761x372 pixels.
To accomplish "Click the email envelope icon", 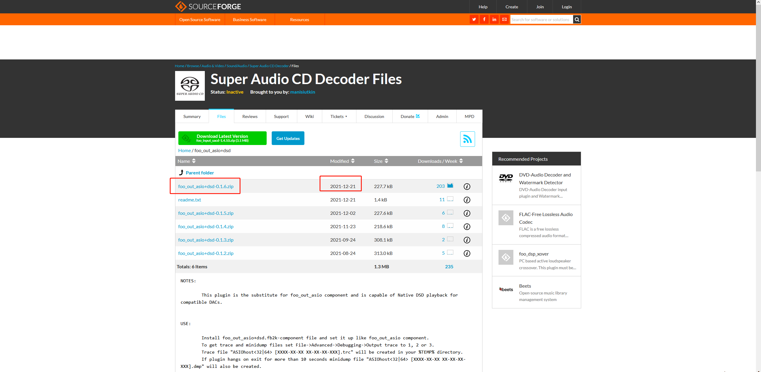I will tap(504, 20).
